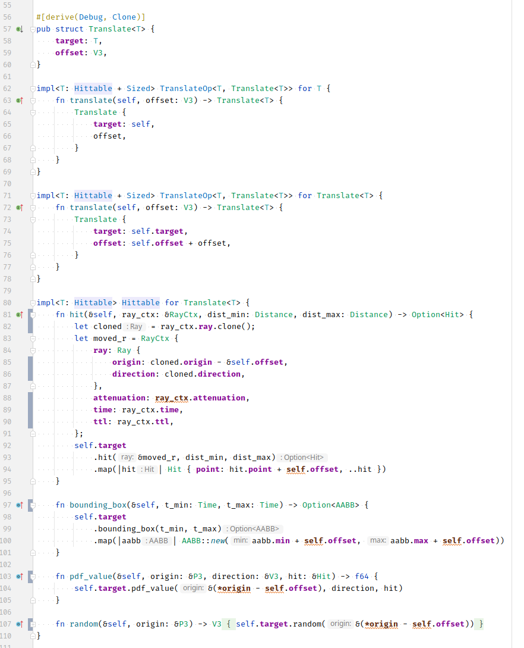Click 'origin:' hint on line 107
This screenshot has width=524, height=648.
point(340,624)
